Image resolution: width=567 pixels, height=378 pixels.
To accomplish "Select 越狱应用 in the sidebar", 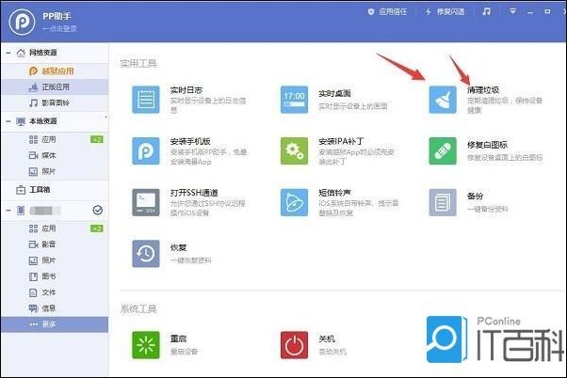I will point(57,71).
